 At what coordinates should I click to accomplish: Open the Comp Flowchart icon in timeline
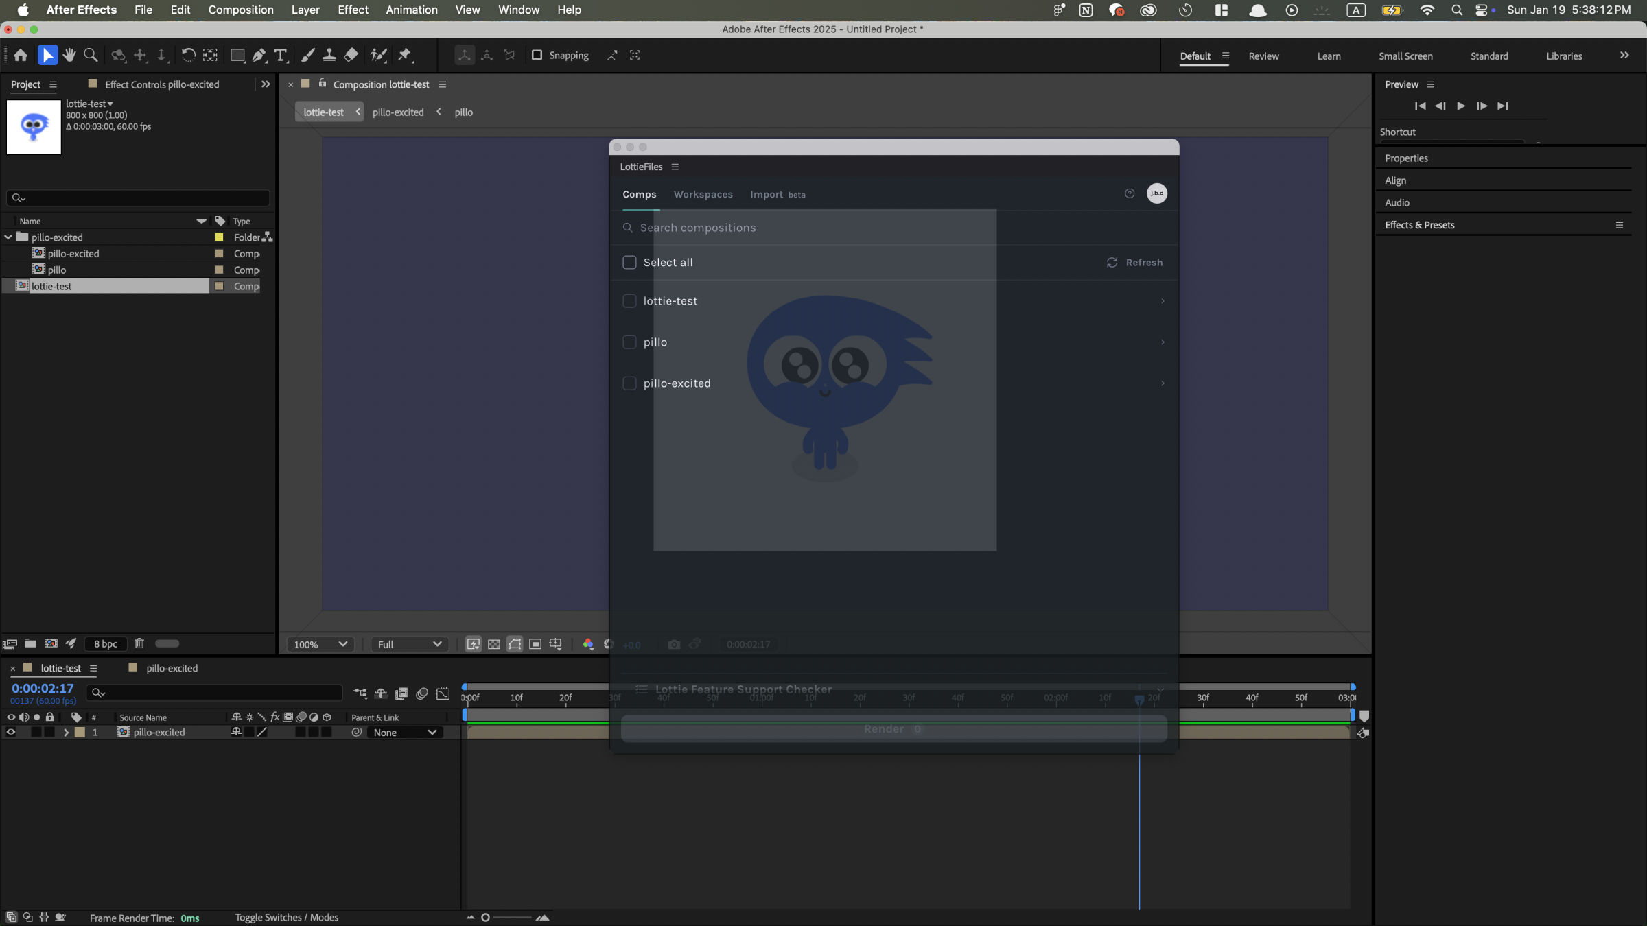[360, 693]
